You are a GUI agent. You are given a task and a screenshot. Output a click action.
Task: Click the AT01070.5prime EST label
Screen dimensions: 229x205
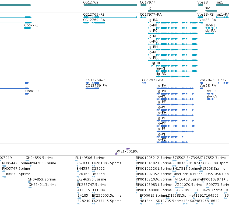pyautogui.click(x=189, y=185)
